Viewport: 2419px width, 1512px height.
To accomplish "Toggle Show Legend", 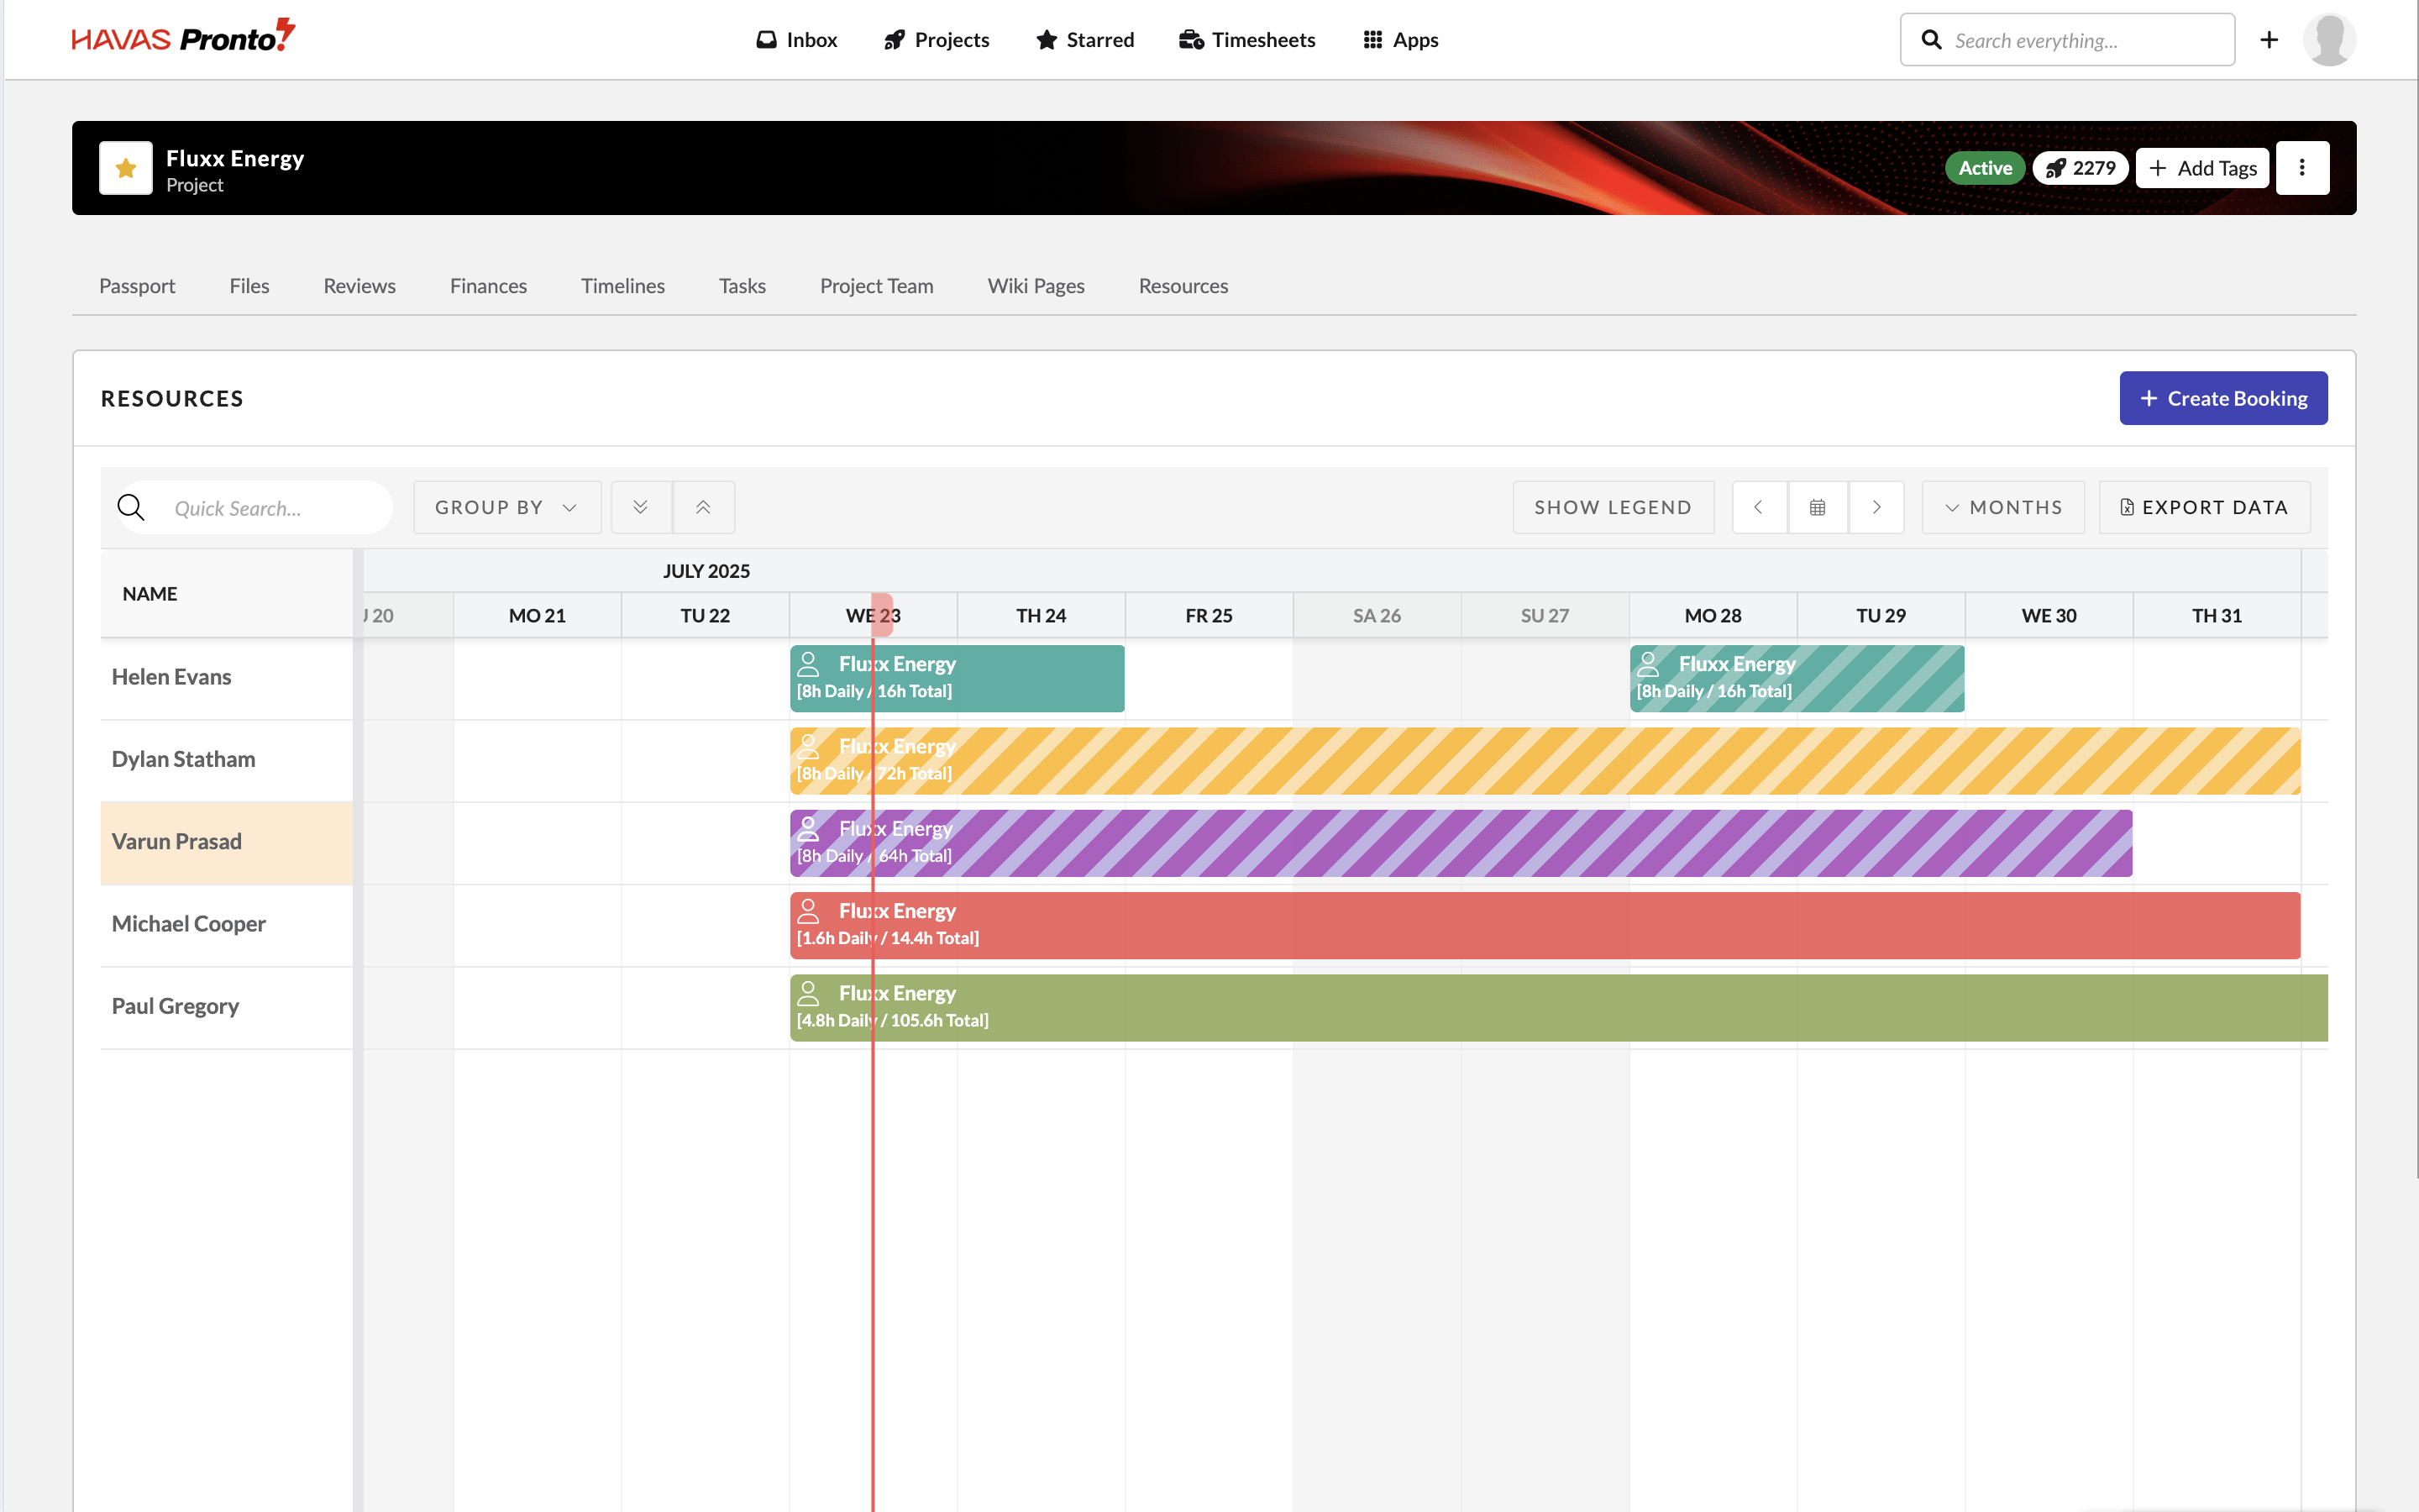I will 1613,507.
